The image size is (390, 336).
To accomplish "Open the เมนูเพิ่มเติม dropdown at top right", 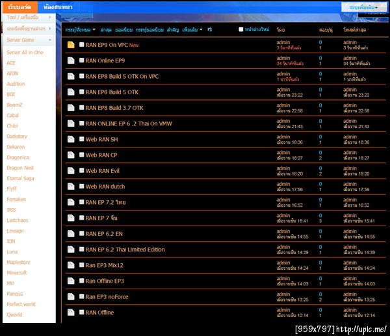I will (363, 7).
